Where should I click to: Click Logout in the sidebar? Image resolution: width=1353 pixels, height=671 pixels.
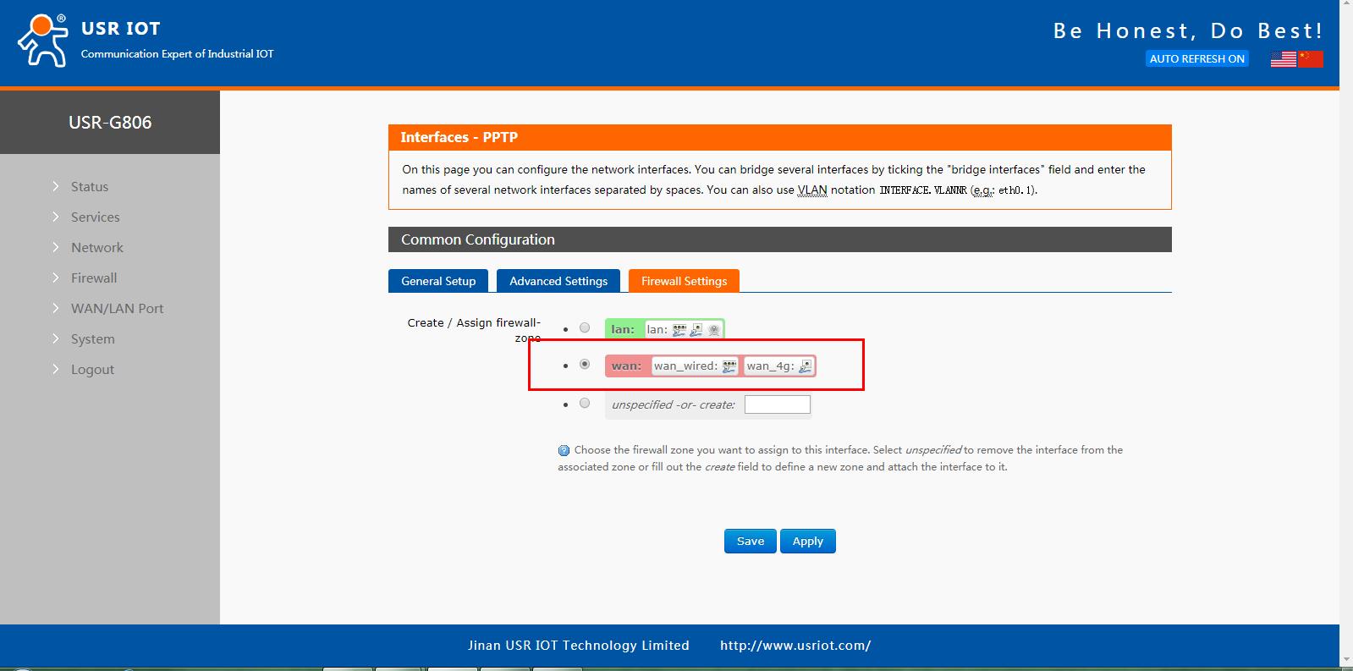pos(92,369)
